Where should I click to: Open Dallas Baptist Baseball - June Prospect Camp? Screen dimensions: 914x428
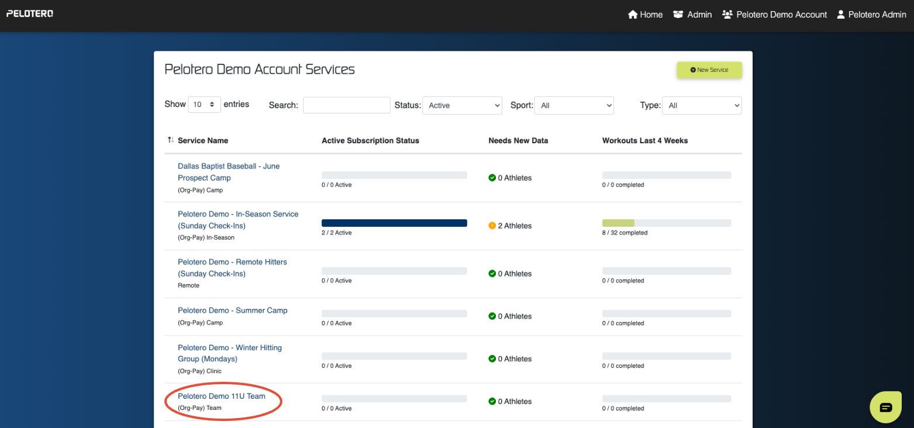point(229,172)
